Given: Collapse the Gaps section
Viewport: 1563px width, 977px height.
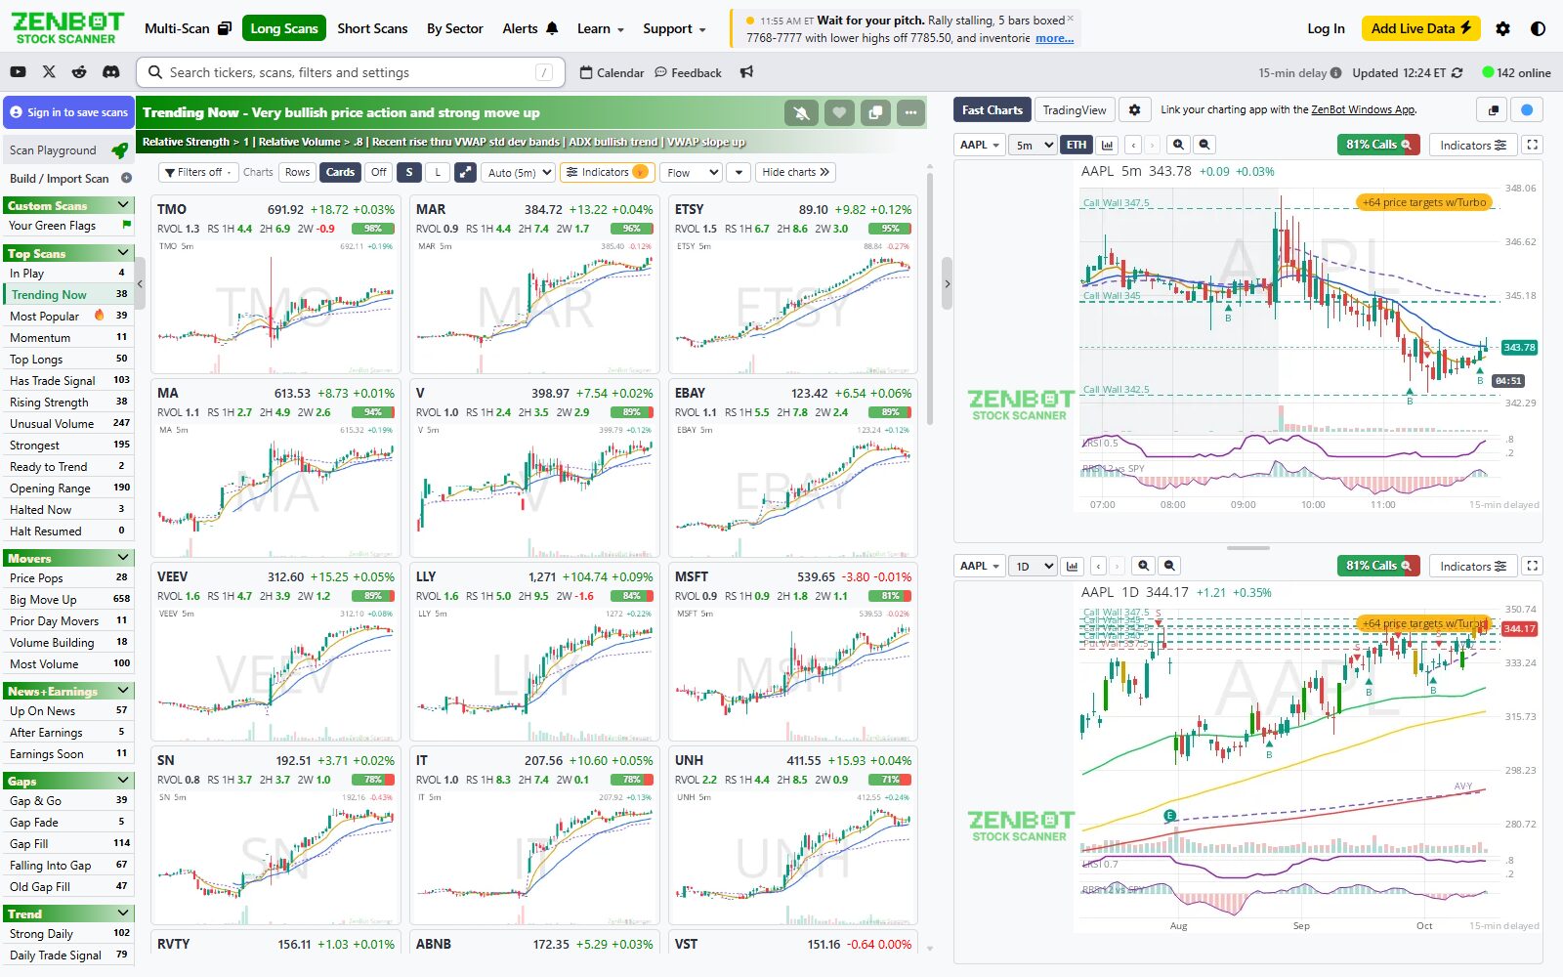Looking at the screenshot, I should [123, 781].
